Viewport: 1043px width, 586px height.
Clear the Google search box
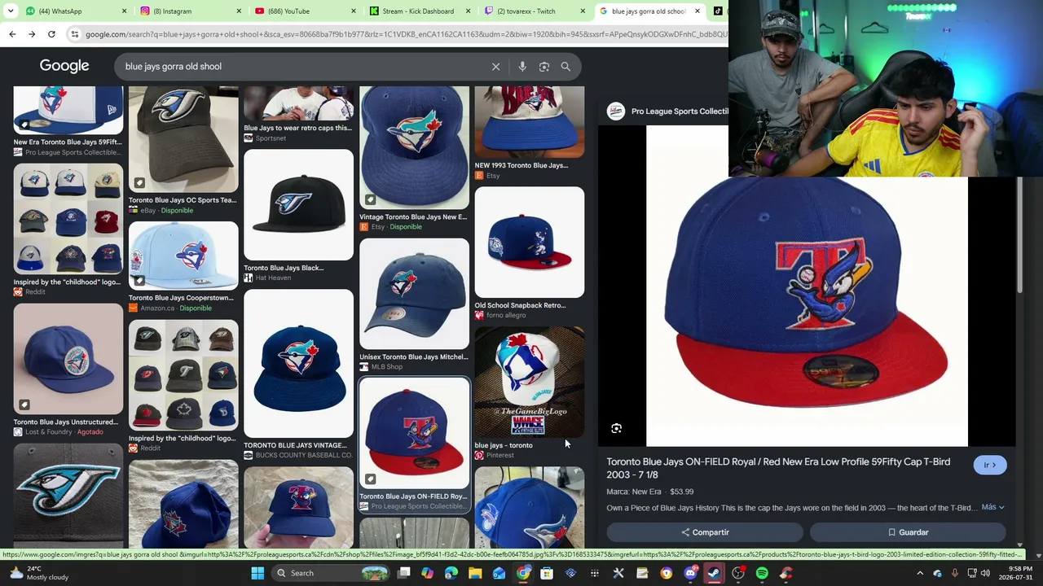click(495, 67)
